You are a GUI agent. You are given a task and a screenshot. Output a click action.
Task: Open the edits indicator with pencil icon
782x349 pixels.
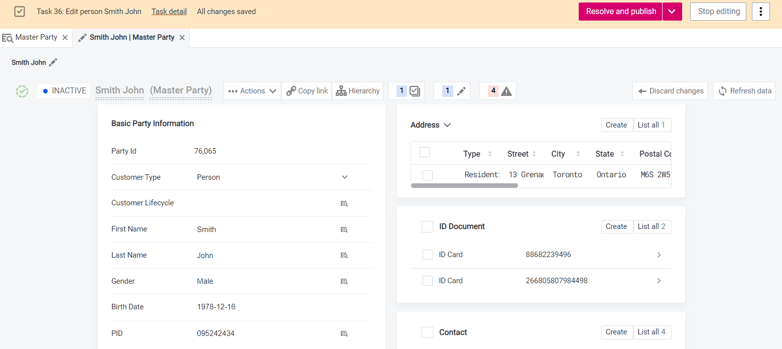452,91
